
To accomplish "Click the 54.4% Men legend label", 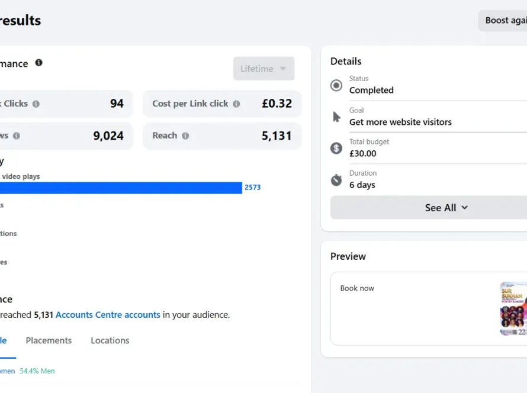I will coord(37,371).
